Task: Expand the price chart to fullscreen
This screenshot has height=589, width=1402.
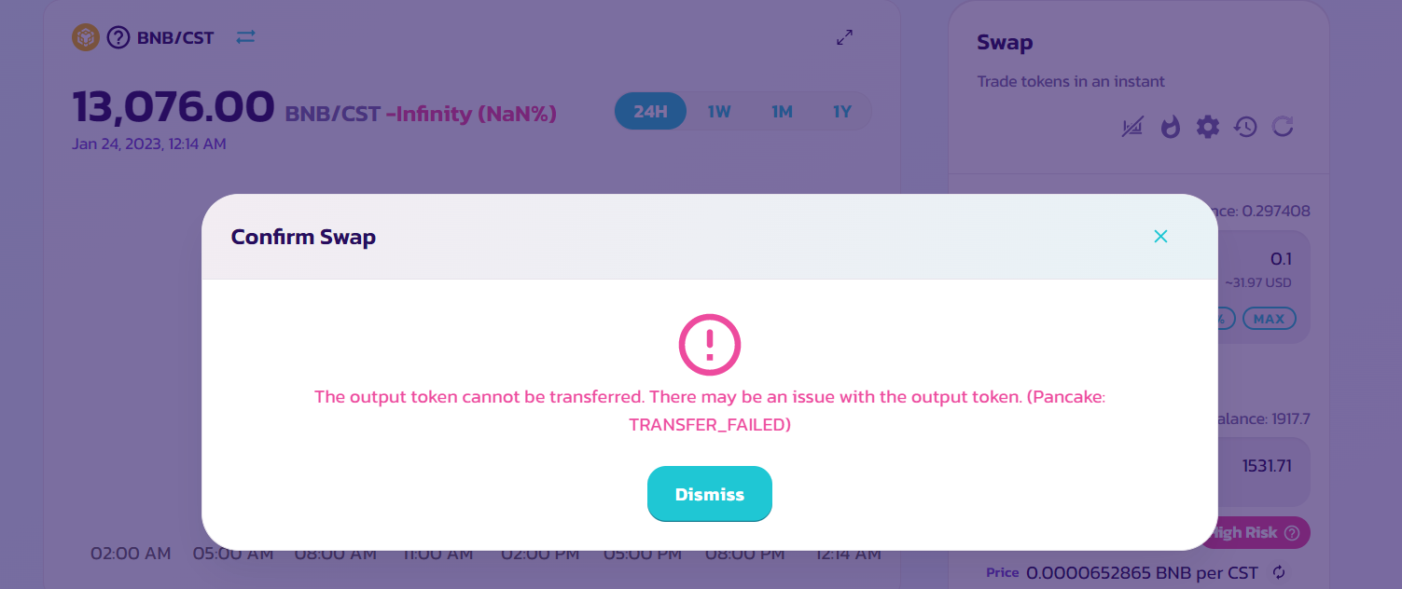Action: pos(844,37)
